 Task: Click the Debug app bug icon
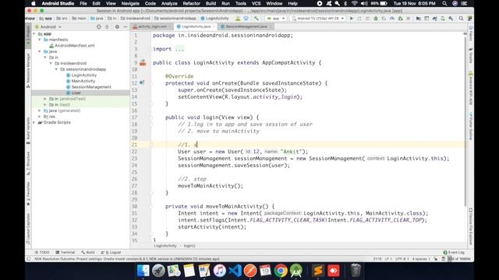click(376, 19)
